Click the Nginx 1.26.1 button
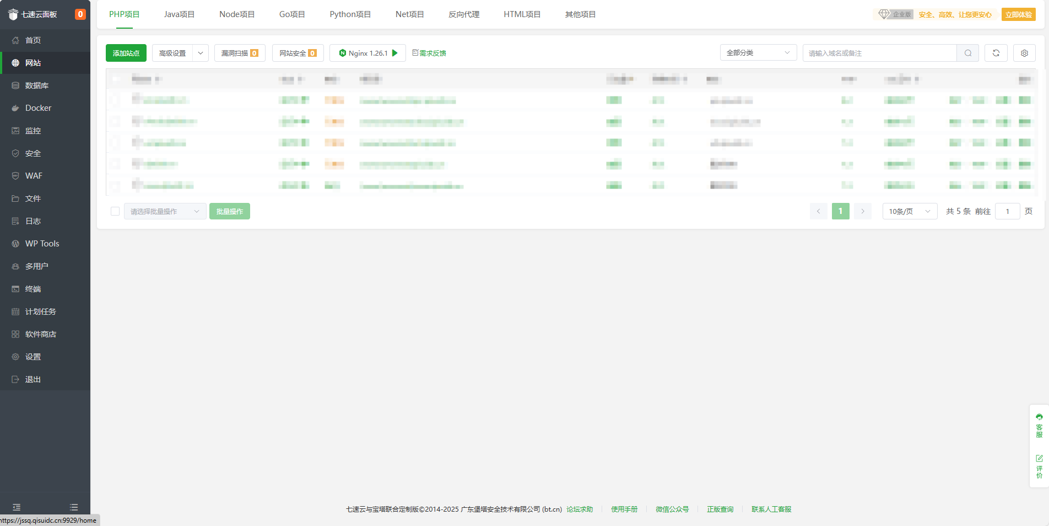The height and width of the screenshot is (526, 1049). pos(367,53)
